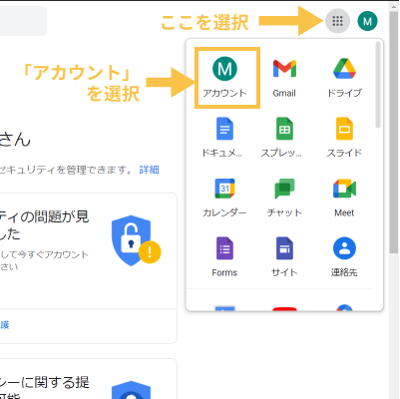
Task: Open the カレンダー (Calendar) app
Action: (224, 198)
